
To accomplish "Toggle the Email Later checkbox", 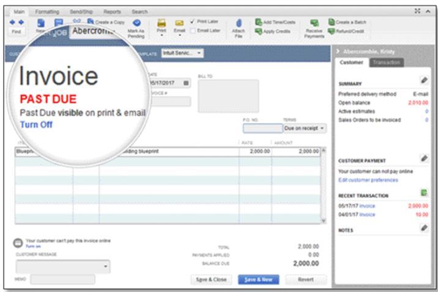I will pos(193,31).
